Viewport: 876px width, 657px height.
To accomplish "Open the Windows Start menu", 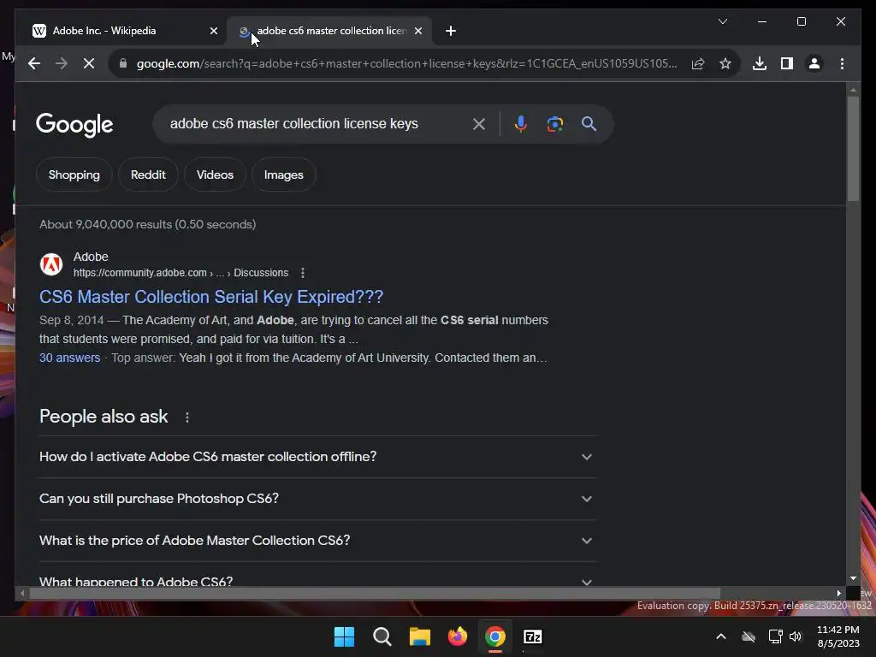I will [344, 636].
